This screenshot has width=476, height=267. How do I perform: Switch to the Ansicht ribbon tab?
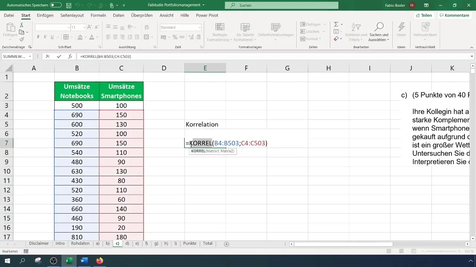[167, 15]
